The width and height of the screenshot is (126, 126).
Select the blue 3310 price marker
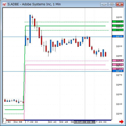118,36
